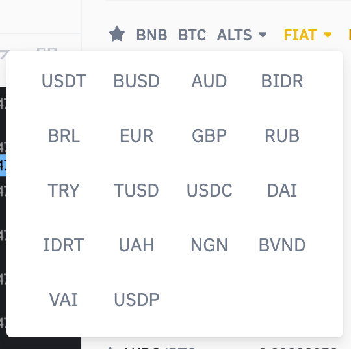This screenshot has height=349, width=351.
Task: Select BVND in the dropdown
Action: [282, 245]
